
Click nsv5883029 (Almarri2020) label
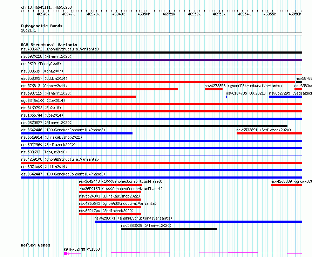coord(146,225)
